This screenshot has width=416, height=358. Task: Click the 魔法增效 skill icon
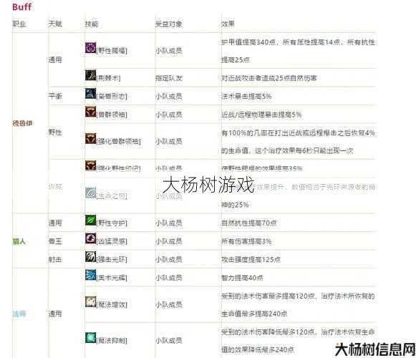[x=90, y=302]
